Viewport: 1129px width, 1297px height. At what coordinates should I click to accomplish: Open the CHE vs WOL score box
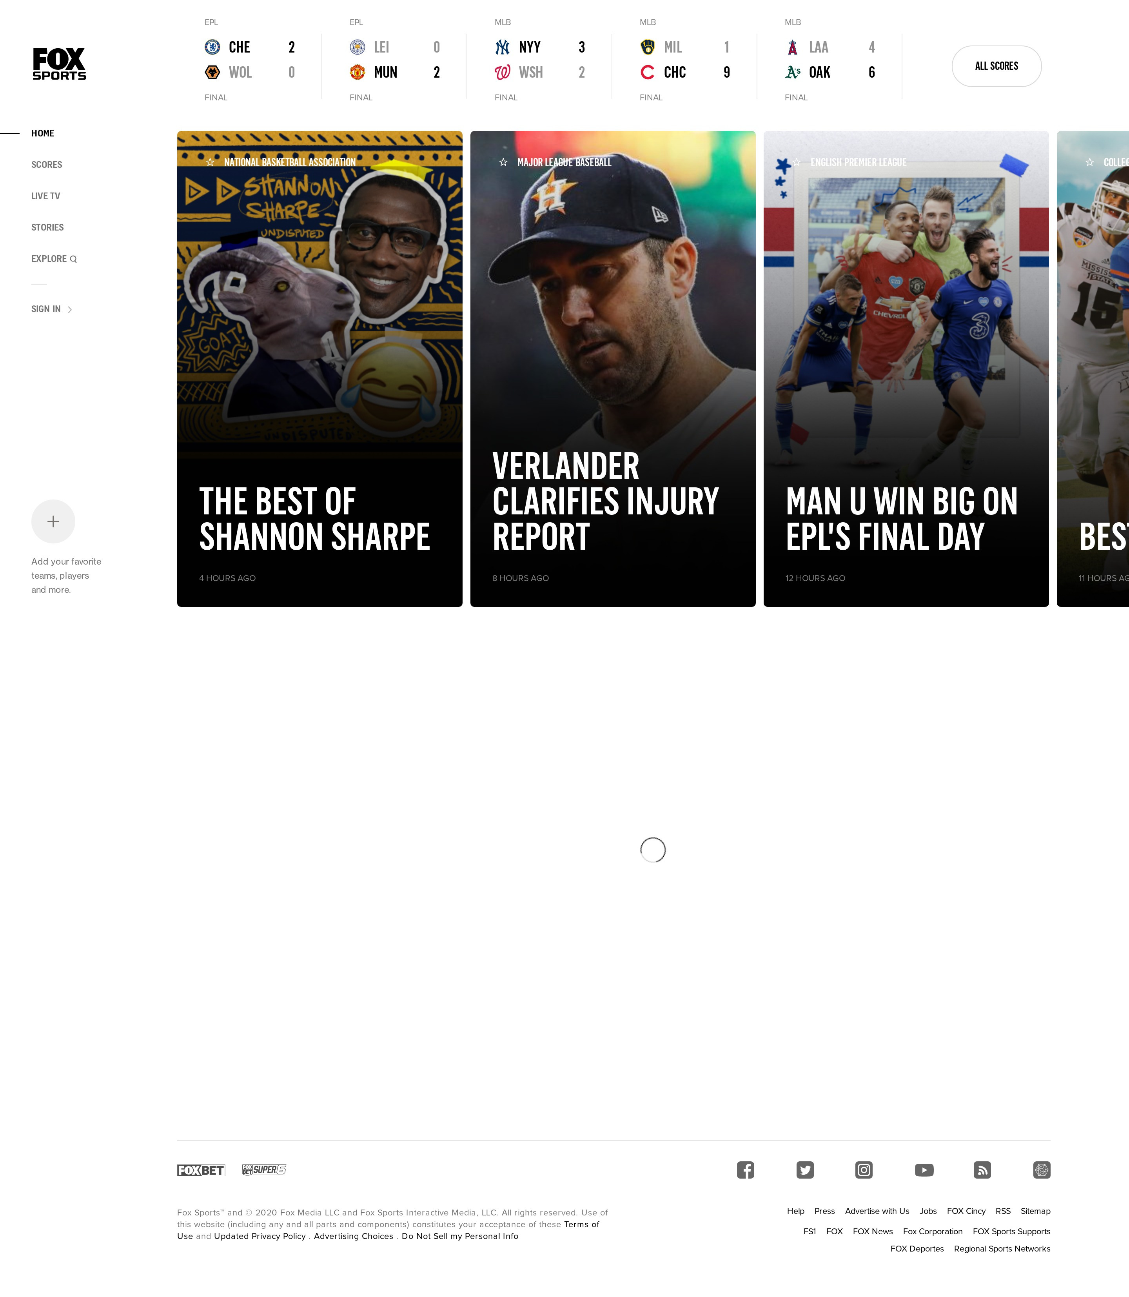(249, 60)
